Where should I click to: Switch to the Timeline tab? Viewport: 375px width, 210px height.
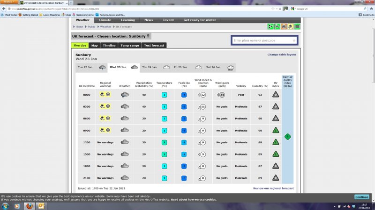coord(109,45)
